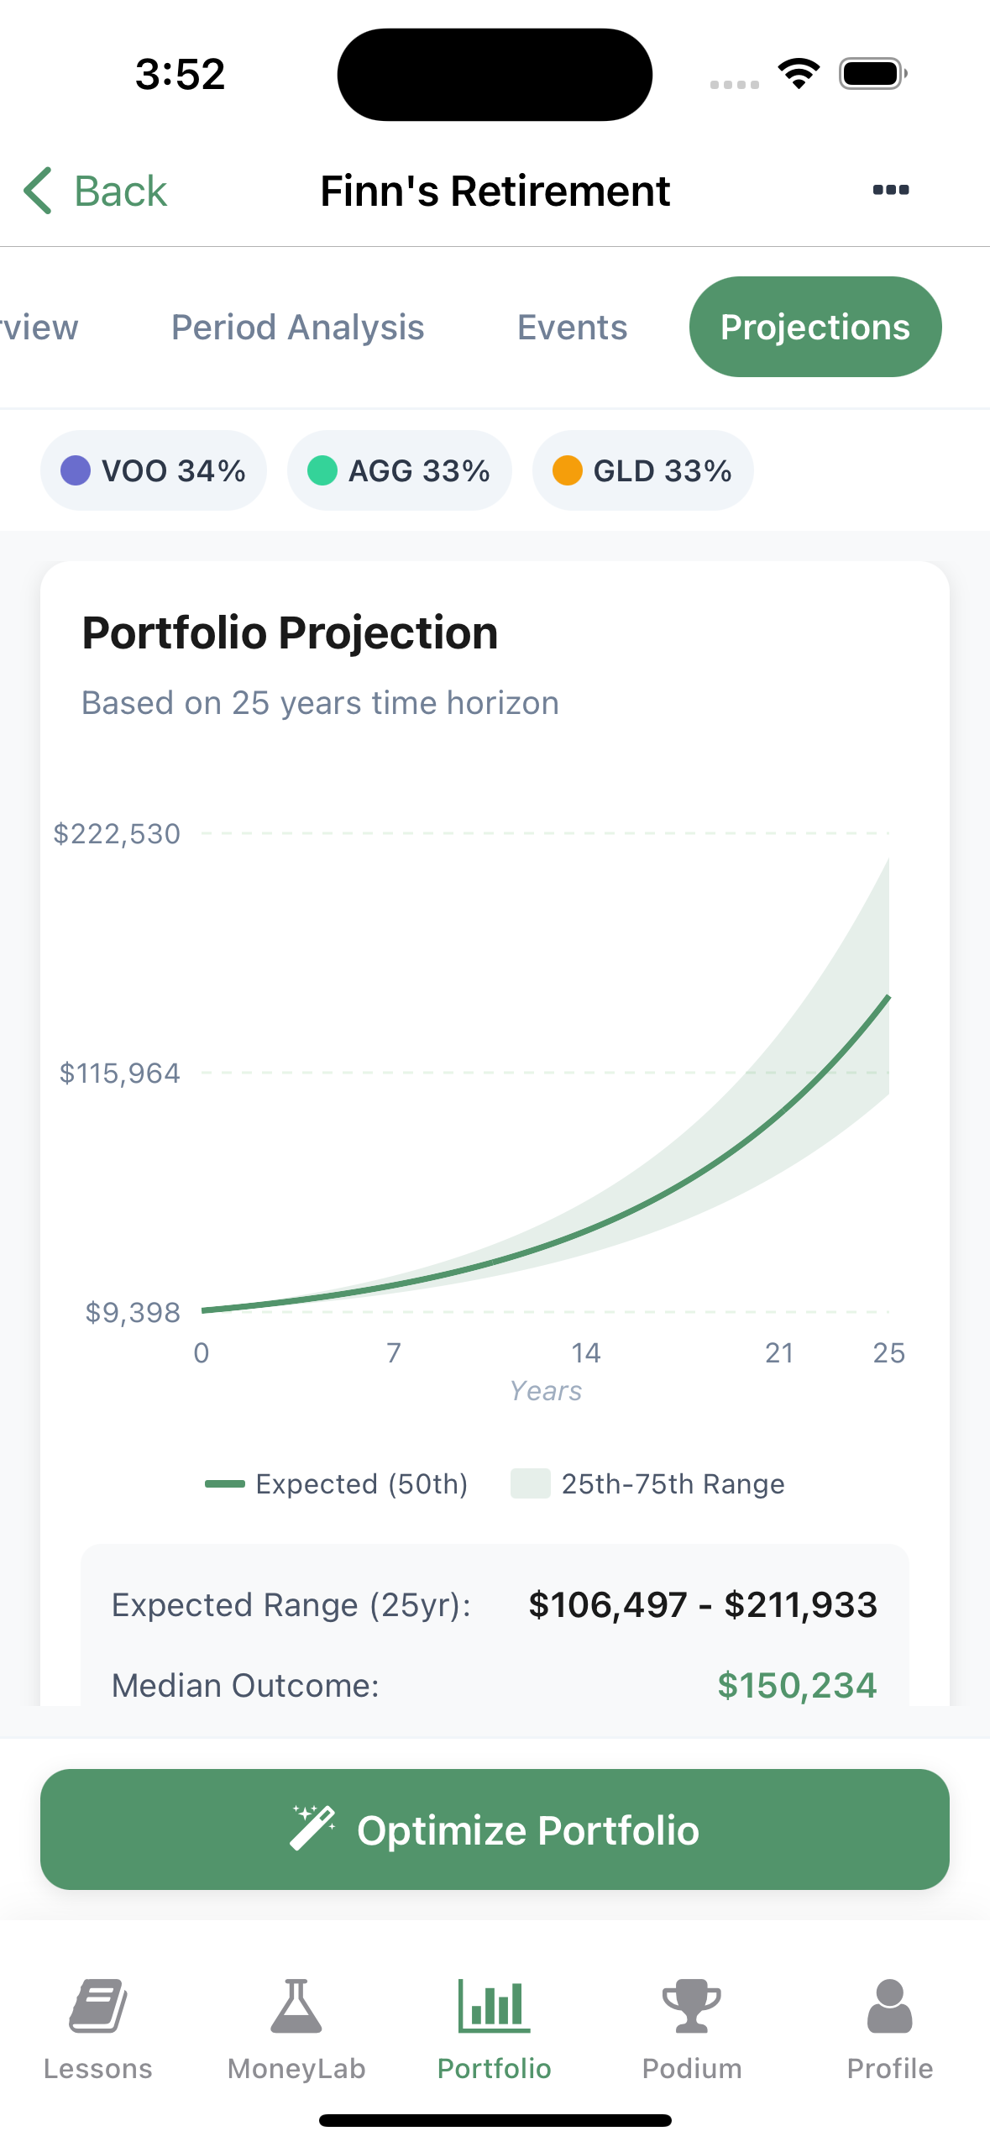Tap the 25th-75th Range legend swatch
Image resolution: width=990 pixels, height=2147 pixels.
click(x=530, y=1484)
